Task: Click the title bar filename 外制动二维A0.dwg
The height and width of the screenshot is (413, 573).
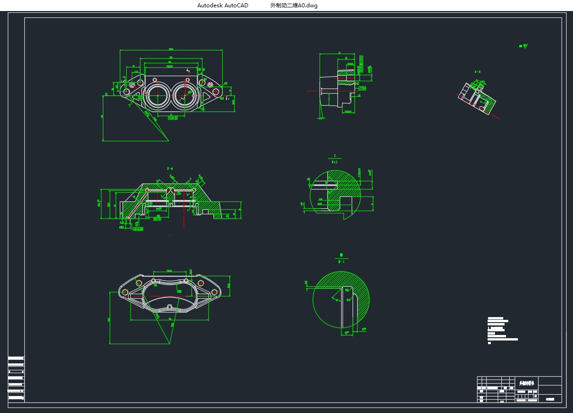Action: click(294, 6)
